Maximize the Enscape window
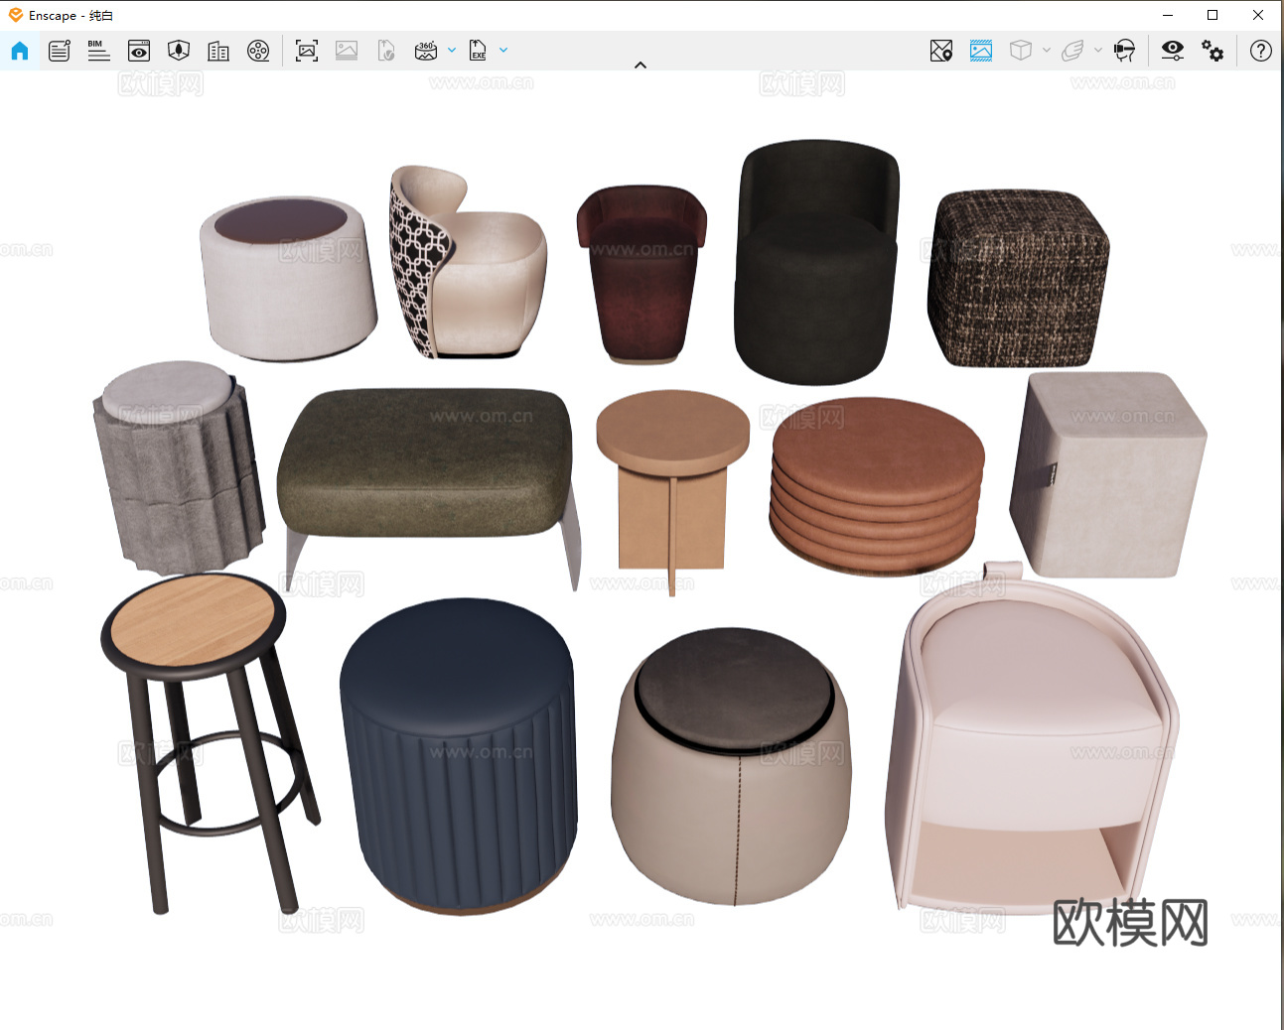Image resolution: width=1284 pixels, height=1030 pixels. (x=1213, y=15)
